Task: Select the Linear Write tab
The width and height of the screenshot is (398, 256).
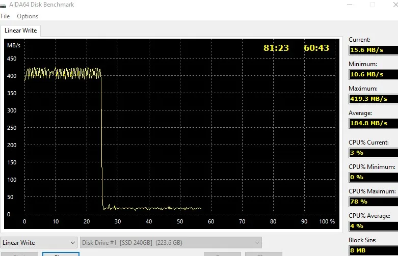Action: pyautogui.click(x=20, y=31)
